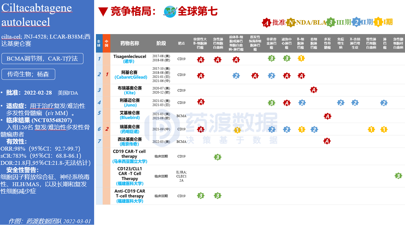Select the 阶段 column header
The width and height of the screenshot is (405, 225).
[x=161, y=43]
